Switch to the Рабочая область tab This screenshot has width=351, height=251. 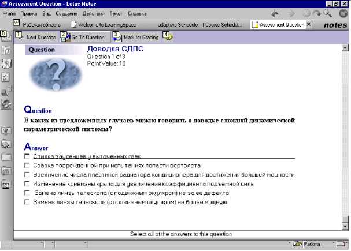[42, 25]
